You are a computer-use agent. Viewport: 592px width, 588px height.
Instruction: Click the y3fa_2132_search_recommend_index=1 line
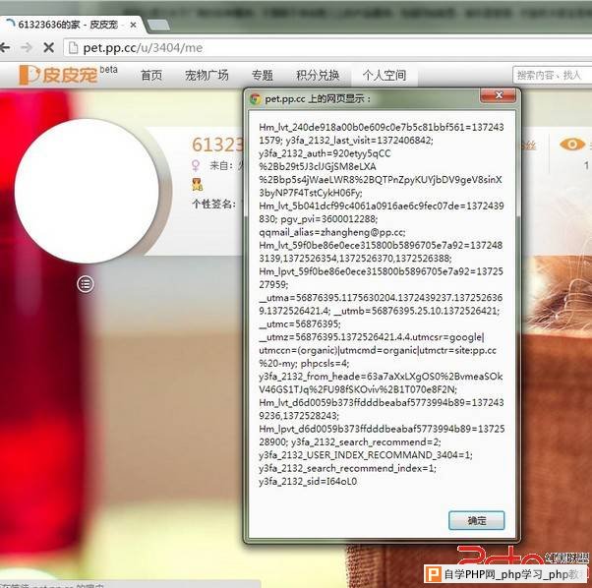[347, 468]
